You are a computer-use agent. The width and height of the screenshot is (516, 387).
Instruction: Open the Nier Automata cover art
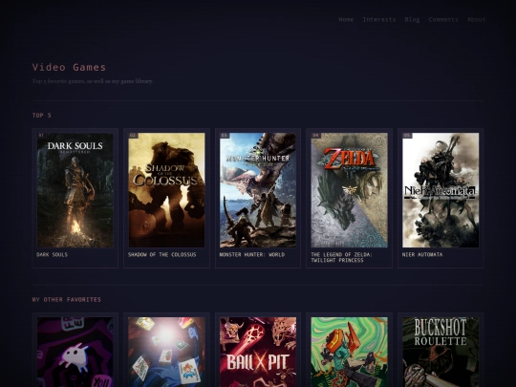pos(441,190)
